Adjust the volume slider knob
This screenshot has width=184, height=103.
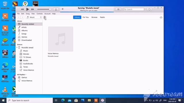pyautogui.click(x=50, y=9)
